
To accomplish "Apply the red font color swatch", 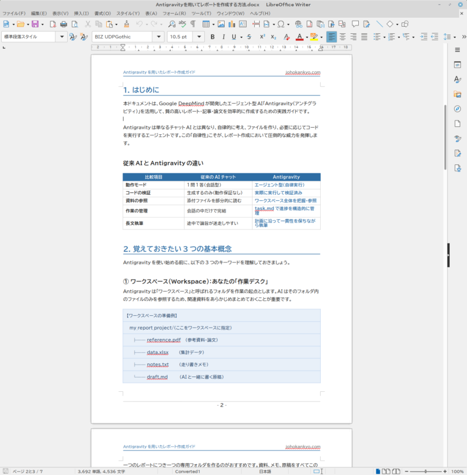I will click(300, 37).
